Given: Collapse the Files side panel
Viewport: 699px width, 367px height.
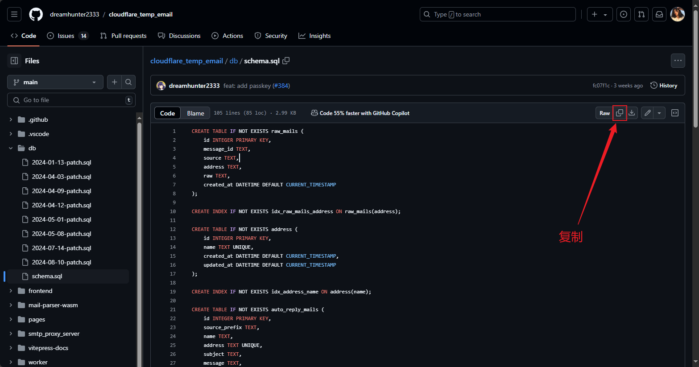Looking at the screenshot, I should point(14,61).
